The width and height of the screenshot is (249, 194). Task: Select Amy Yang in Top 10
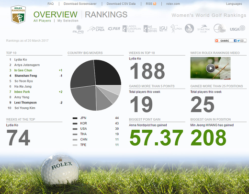point(22,97)
